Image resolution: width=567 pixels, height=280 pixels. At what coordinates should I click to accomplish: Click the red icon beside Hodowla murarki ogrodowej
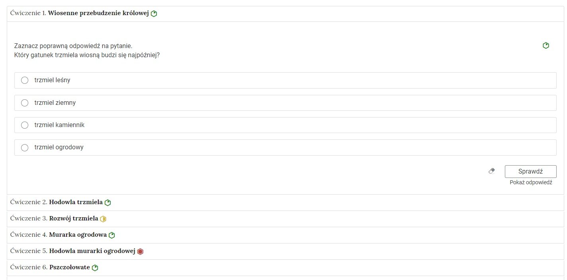pyautogui.click(x=140, y=251)
